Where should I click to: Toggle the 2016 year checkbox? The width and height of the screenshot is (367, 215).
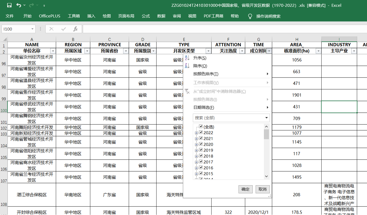tap(201, 168)
